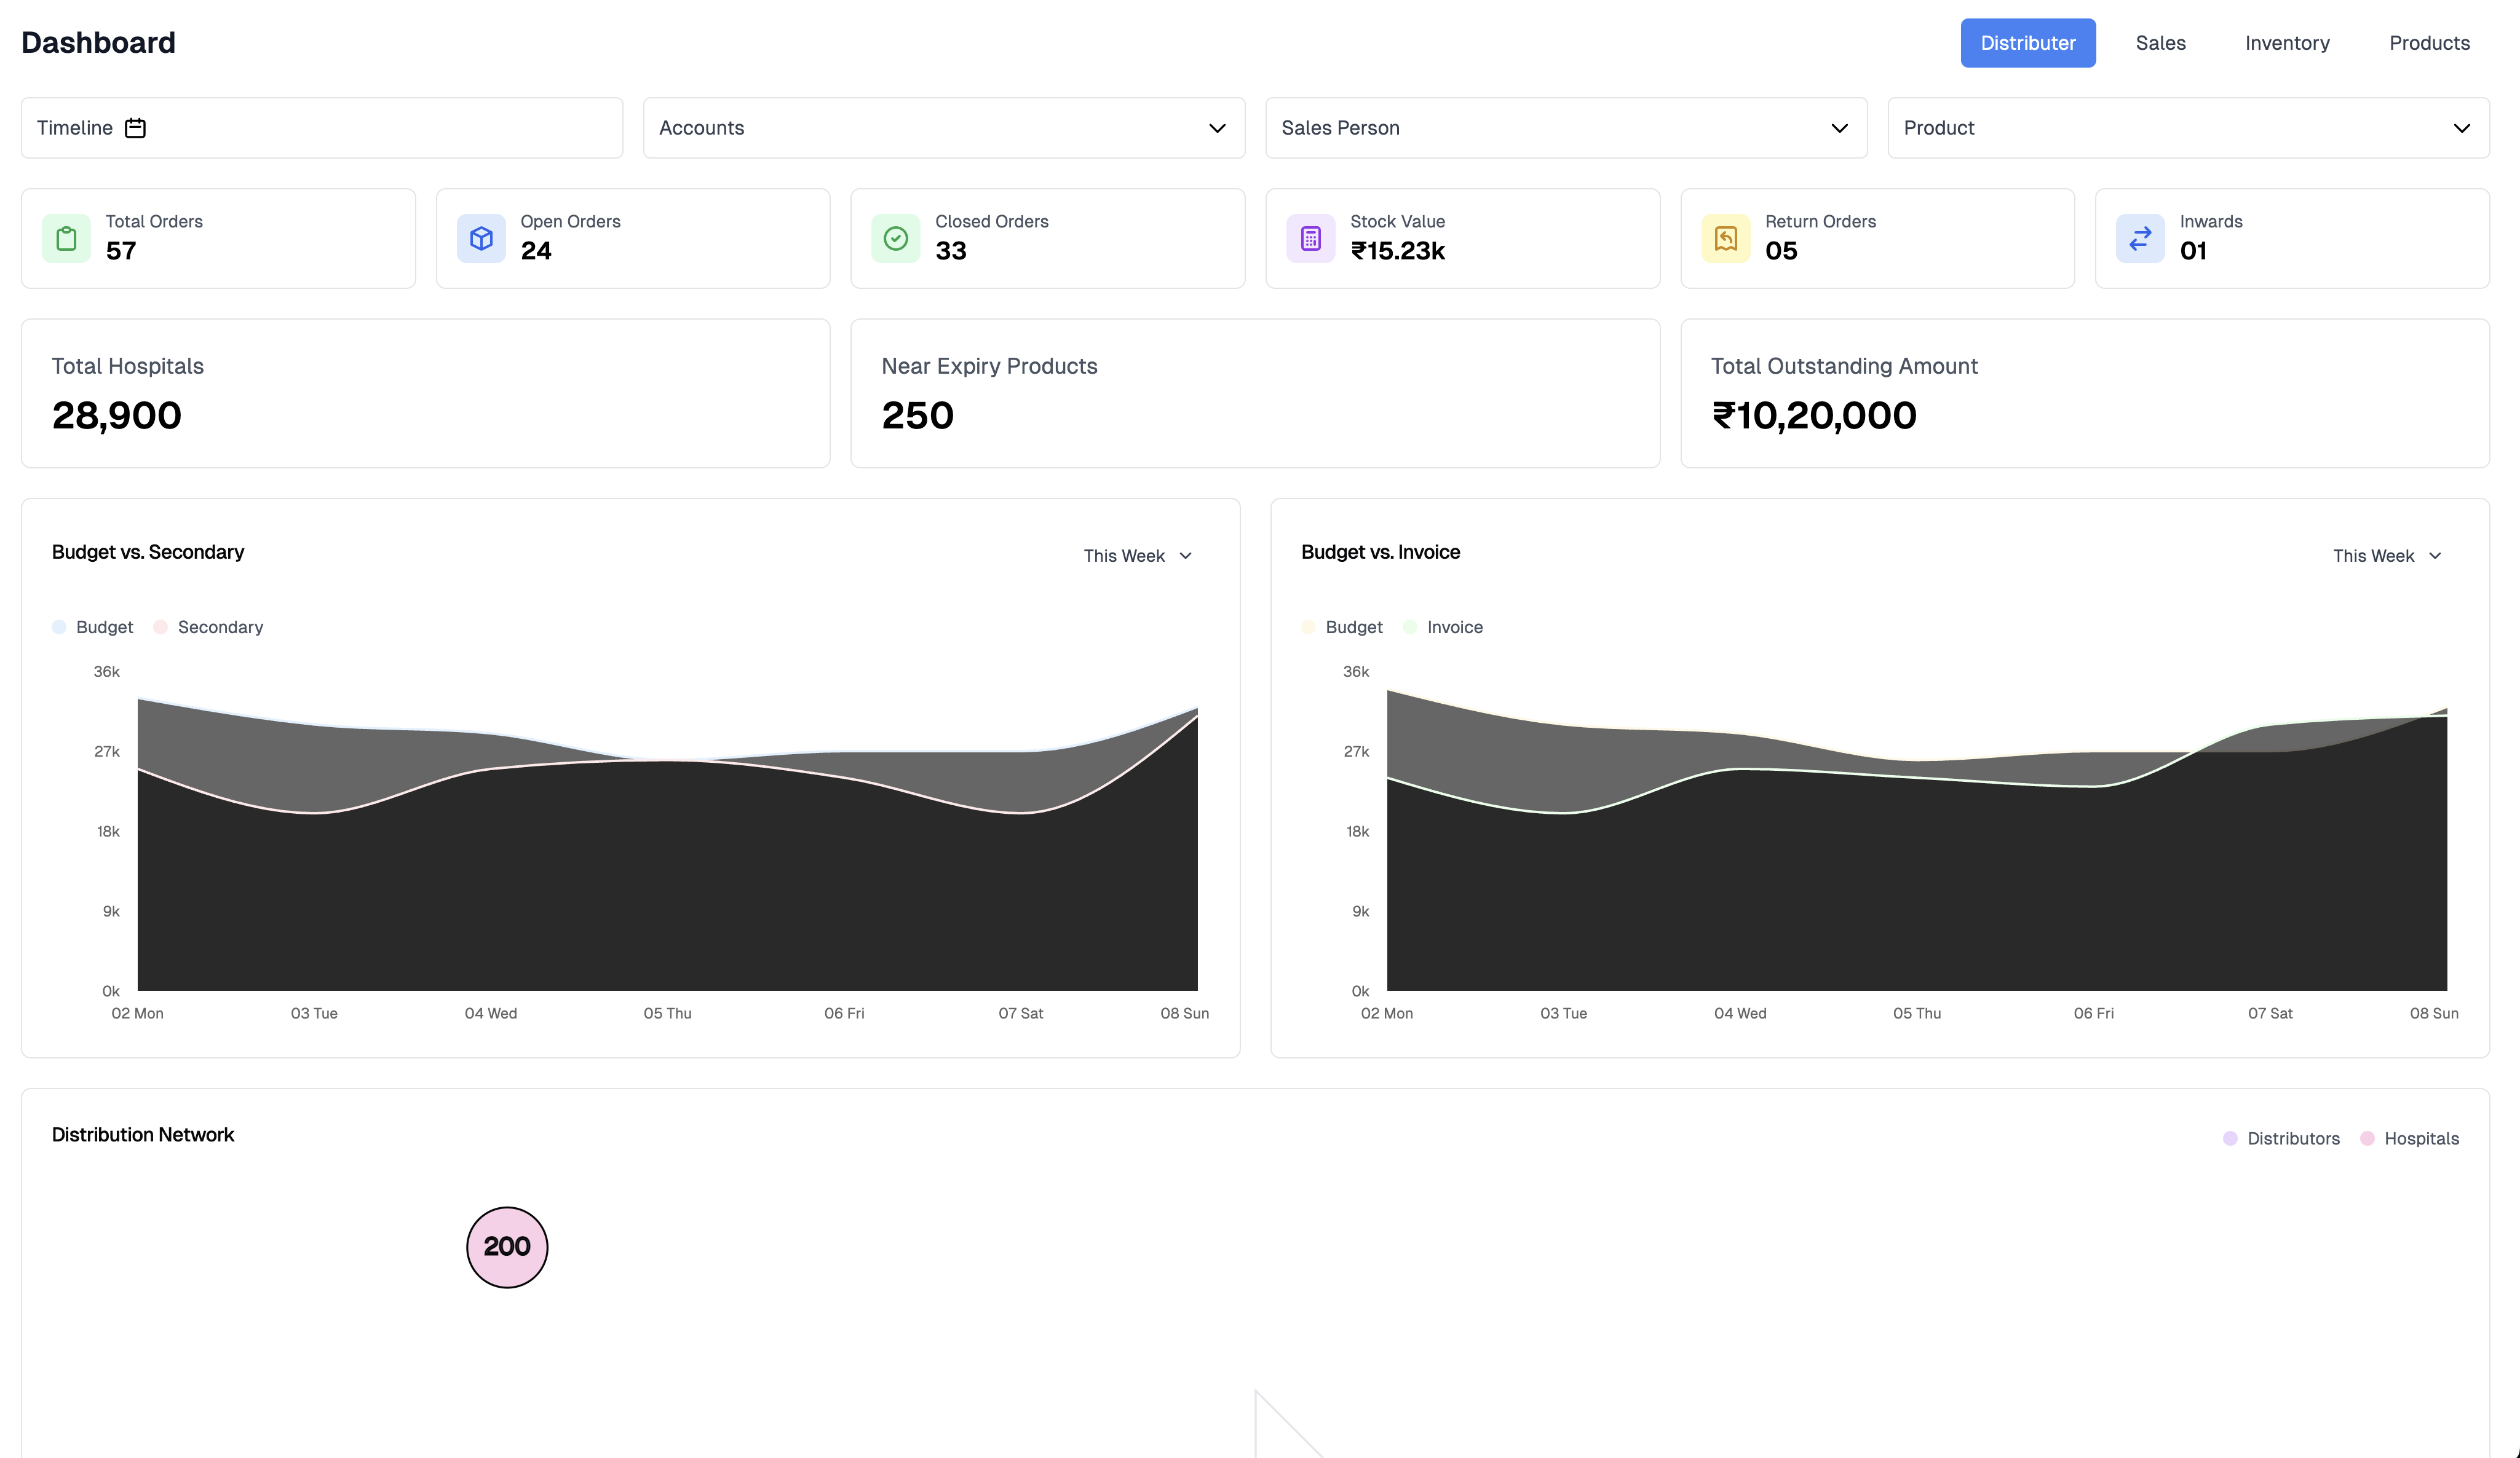Open the Sales Person dropdown
2520x1458 pixels.
[1565, 128]
